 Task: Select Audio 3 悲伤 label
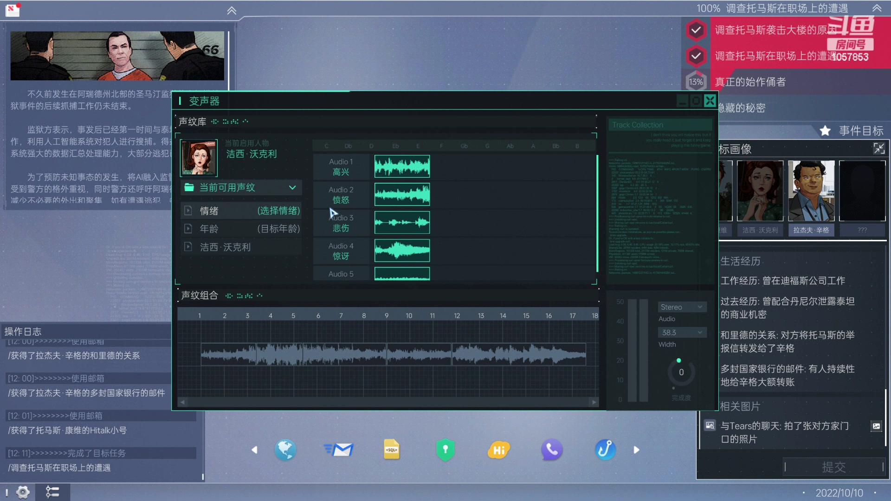pyautogui.click(x=341, y=223)
